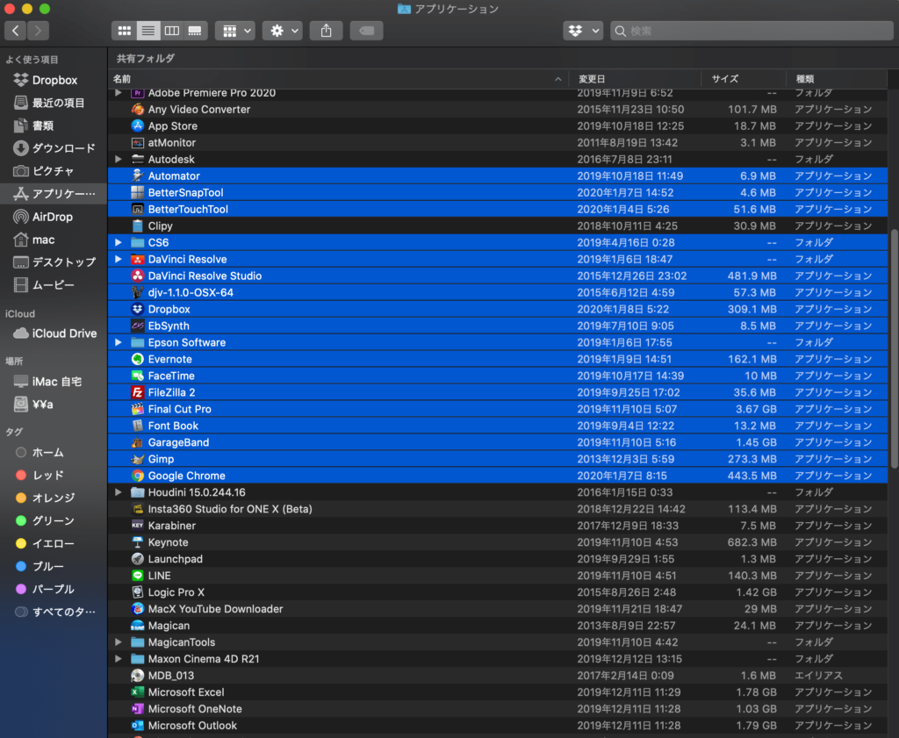
Task: Select the DaVinci Resolve Studio icon
Action: (x=138, y=276)
